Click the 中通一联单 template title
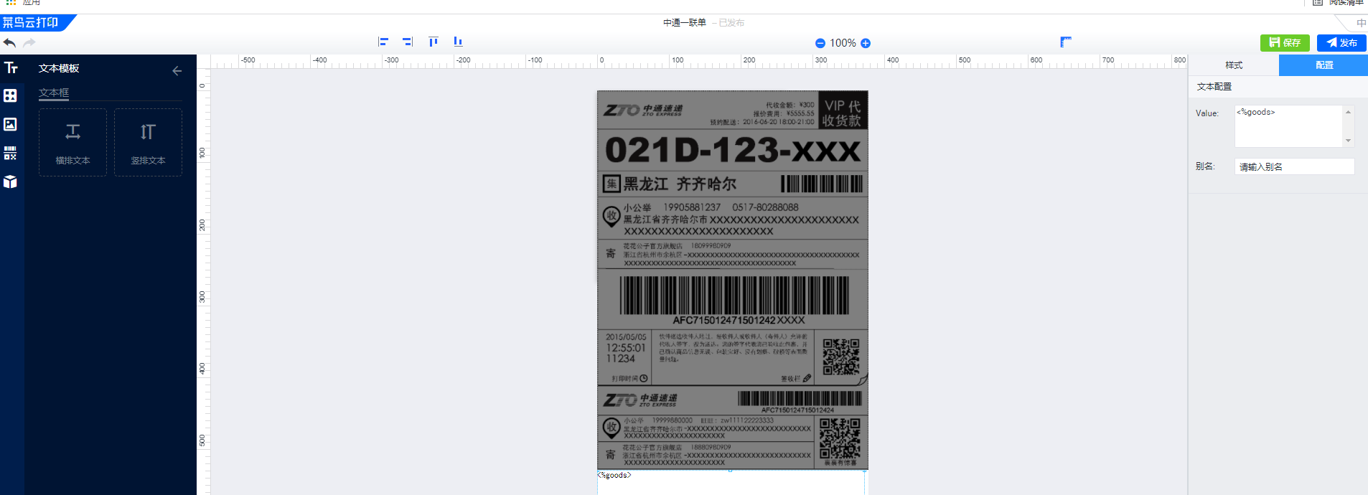Screen dimensions: 1368x495 click(x=685, y=23)
